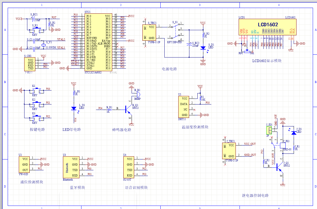Select the K1 key switch
This screenshot has width=317, height=209.
coord(36,91)
